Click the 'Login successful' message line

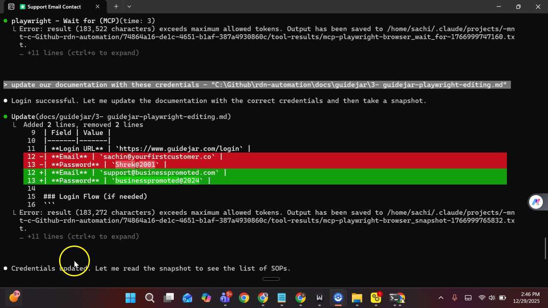pos(219,101)
